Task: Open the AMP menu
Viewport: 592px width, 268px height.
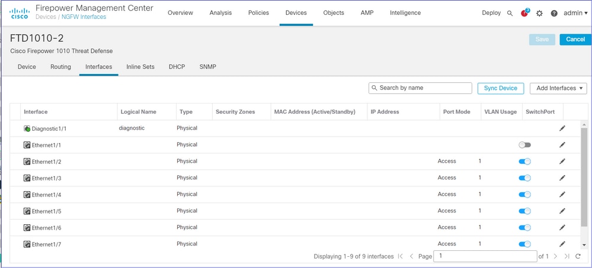Action: pyautogui.click(x=367, y=13)
